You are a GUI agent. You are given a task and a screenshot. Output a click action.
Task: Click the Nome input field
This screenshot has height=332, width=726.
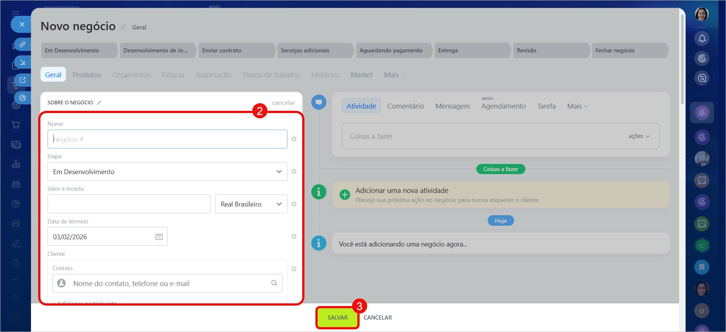[x=167, y=139]
